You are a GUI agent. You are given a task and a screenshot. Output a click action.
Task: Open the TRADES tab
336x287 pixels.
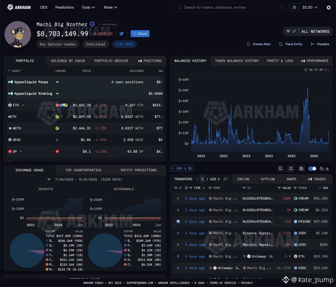[317, 179]
